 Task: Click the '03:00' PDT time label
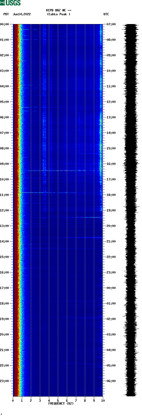pos(4,71)
